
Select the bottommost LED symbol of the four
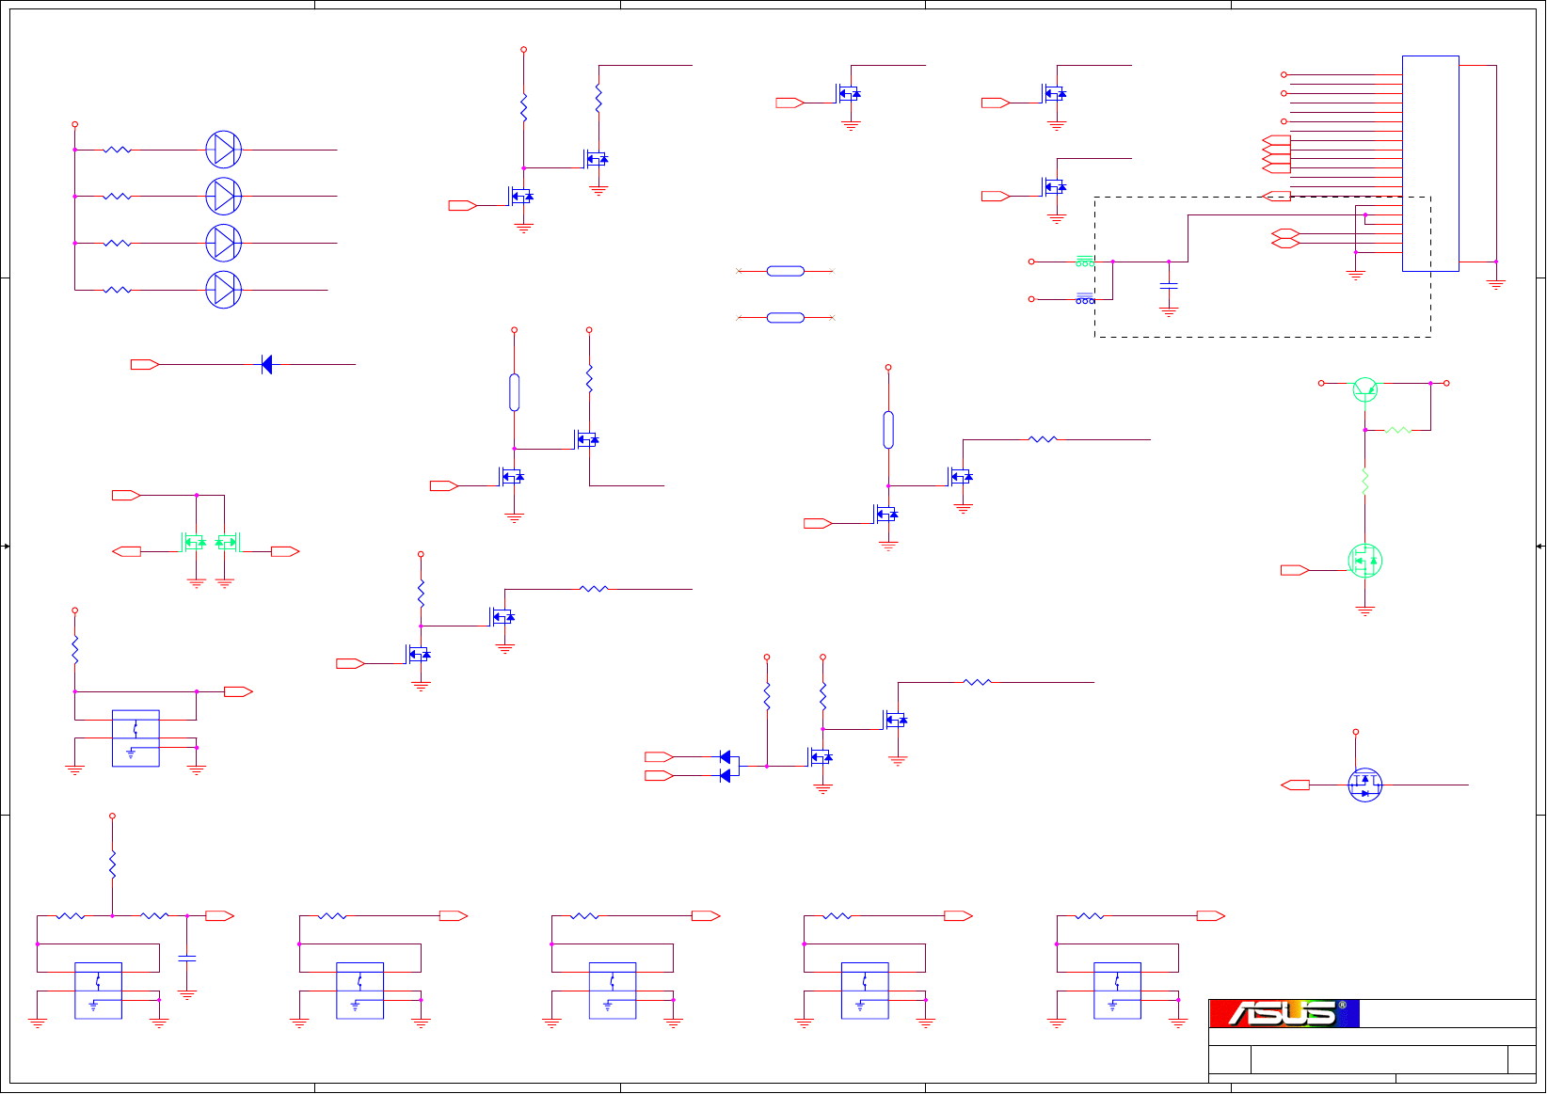coord(224,290)
